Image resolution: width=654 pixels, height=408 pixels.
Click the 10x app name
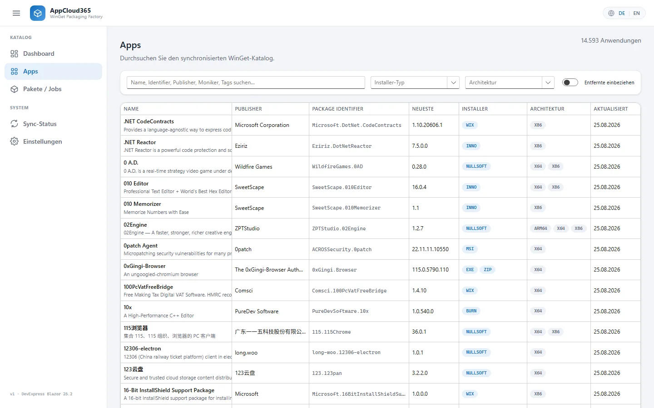(128, 307)
